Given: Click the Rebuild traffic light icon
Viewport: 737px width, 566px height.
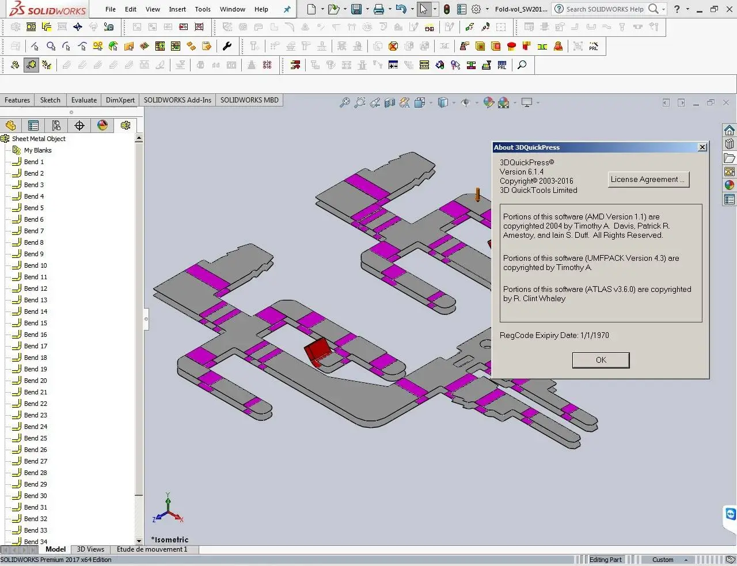Looking at the screenshot, I should [447, 9].
